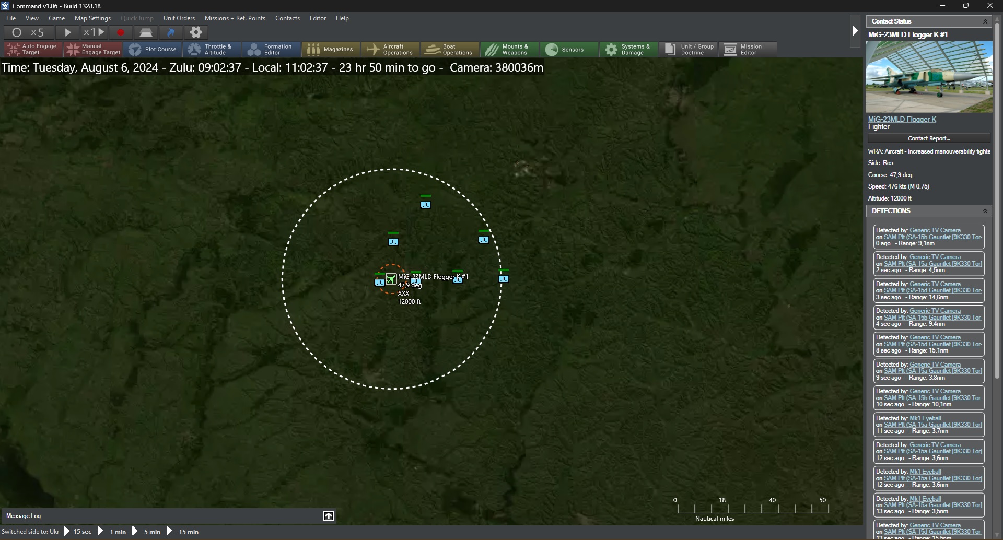
Task: Choose the Plot Course tool
Action: 153,50
